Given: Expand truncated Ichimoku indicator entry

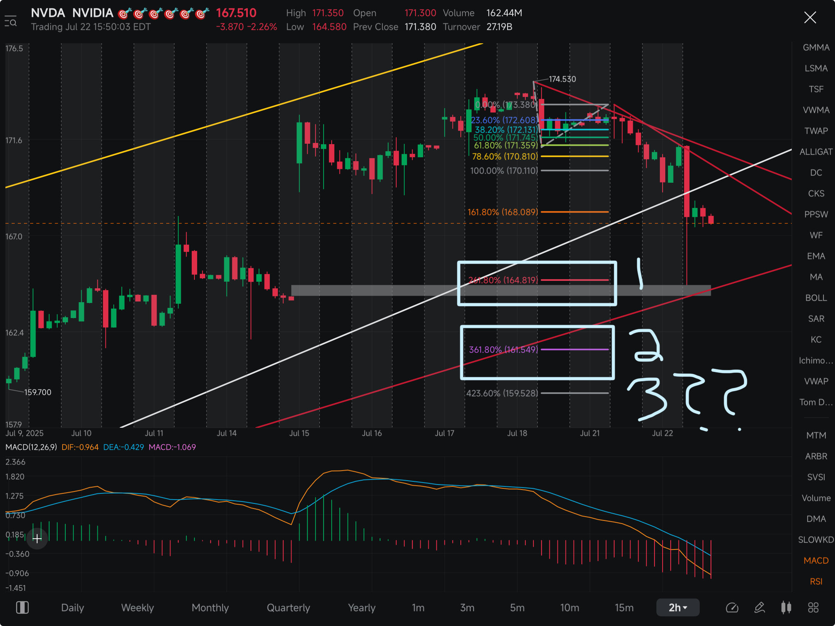Looking at the screenshot, I should [x=816, y=361].
